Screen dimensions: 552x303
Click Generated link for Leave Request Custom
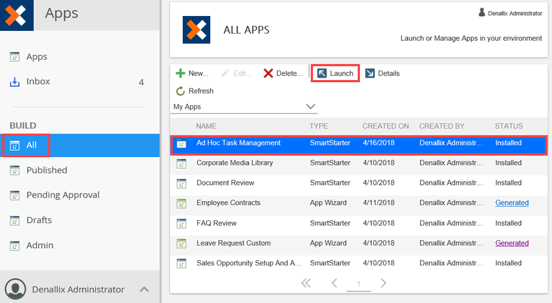[512, 243]
